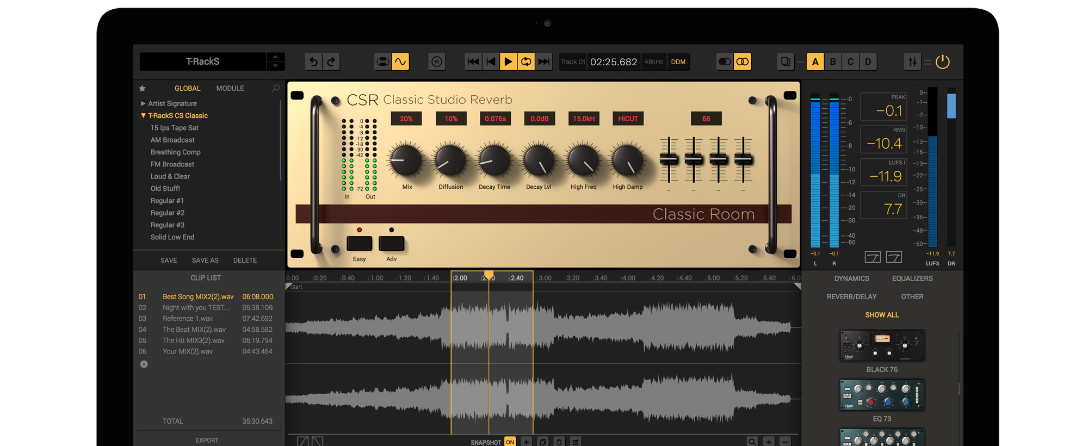Click the play button
The height and width of the screenshot is (446, 1088).
pos(508,62)
